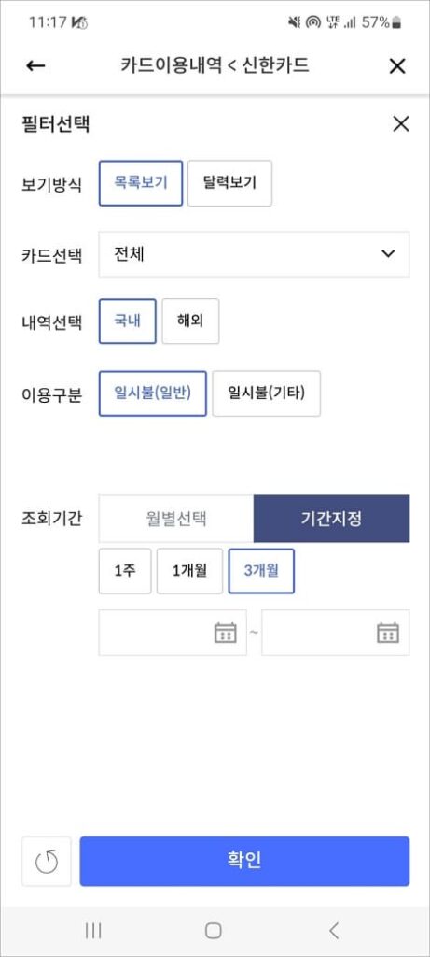
Task: Choose 해외 transaction history
Action: pyautogui.click(x=190, y=321)
